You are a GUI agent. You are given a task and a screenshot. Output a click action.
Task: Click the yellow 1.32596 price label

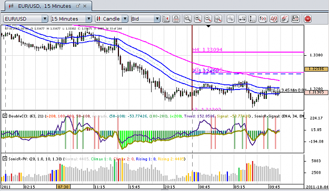316,69
